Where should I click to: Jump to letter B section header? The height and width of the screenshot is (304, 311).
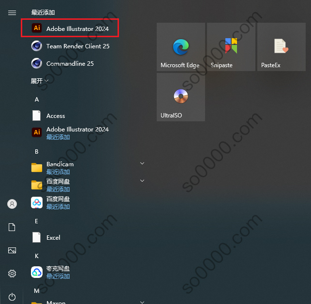37,152
